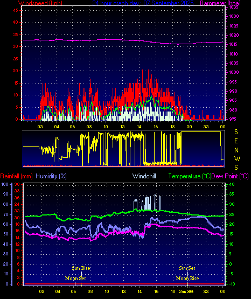The width and height of the screenshot is (251, 299).
Task: Click the 70 value on the humidity axis
Action: tap(6, 214)
